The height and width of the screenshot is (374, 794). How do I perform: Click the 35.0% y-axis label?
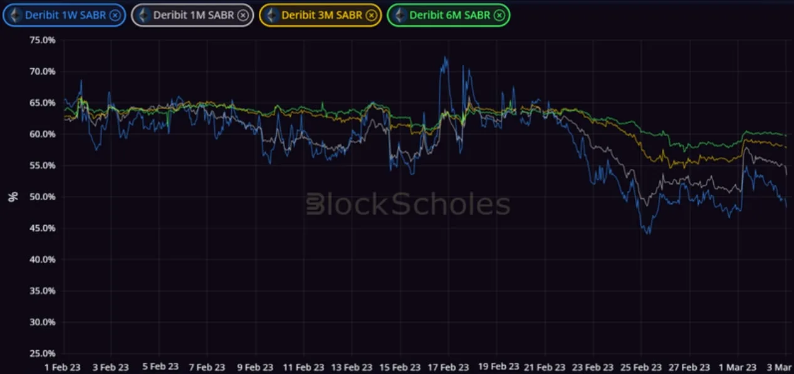[43, 291]
